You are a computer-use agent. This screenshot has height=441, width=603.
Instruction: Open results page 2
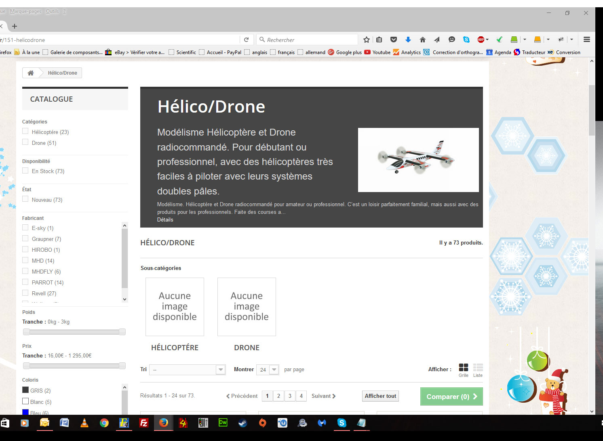278,396
